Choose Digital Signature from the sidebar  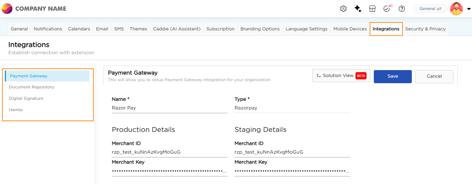click(26, 98)
